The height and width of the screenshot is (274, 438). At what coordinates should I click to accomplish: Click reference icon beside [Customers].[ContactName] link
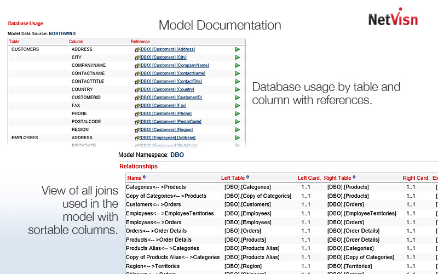[x=137, y=74]
